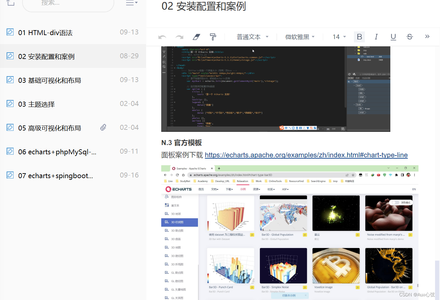This screenshot has width=440, height=300.
Task: Click the redo icon in the toolbar
Action: click(x=179, y=37)
